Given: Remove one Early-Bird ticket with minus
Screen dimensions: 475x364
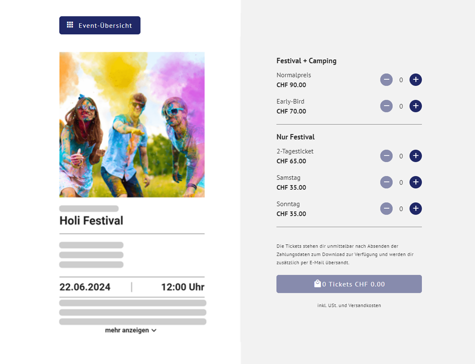Looking at the screenshot, I should click(386, 106).
